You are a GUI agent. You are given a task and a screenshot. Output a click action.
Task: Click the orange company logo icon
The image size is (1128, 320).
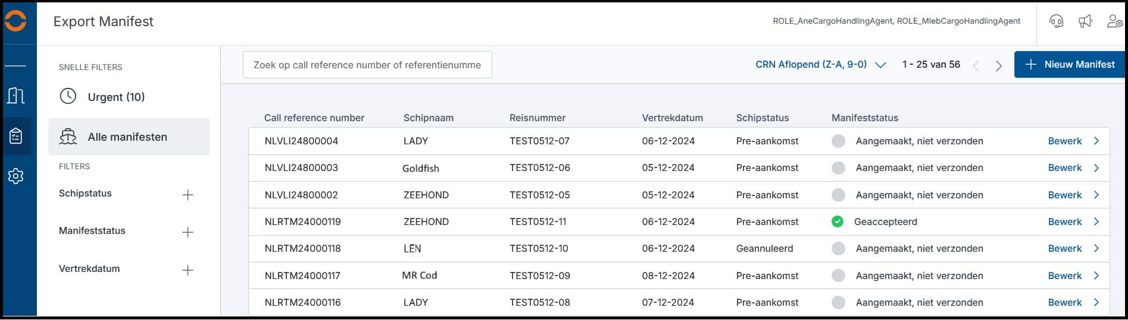(x=15, y=22)
